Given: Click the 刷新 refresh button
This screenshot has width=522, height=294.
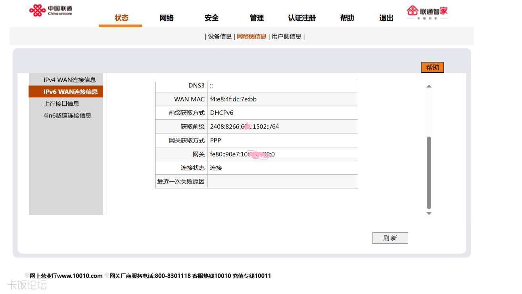Looking at the screenshot, I should click(x=390, y=238).
